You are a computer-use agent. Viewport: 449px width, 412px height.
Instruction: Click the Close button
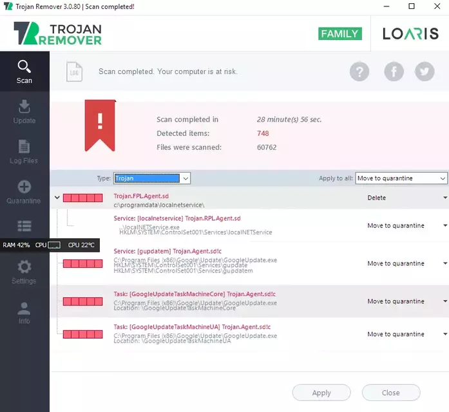click(x=391, y=393)
